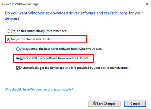Screen dimensions: 151x109
Task: Click the word 'devices?' in the heading
Action: coord(12,18)
